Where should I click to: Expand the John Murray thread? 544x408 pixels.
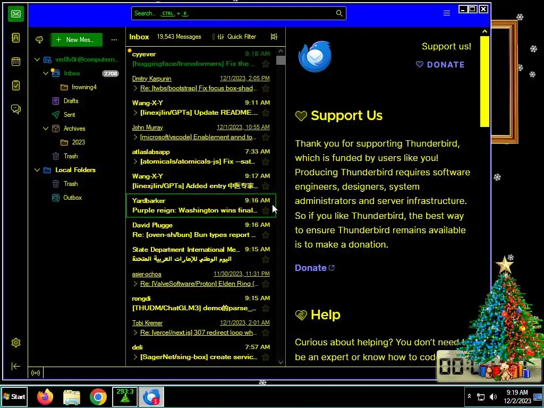(135, 137)
